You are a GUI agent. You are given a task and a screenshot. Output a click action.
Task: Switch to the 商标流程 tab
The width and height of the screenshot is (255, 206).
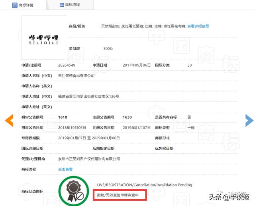[70, 5]
